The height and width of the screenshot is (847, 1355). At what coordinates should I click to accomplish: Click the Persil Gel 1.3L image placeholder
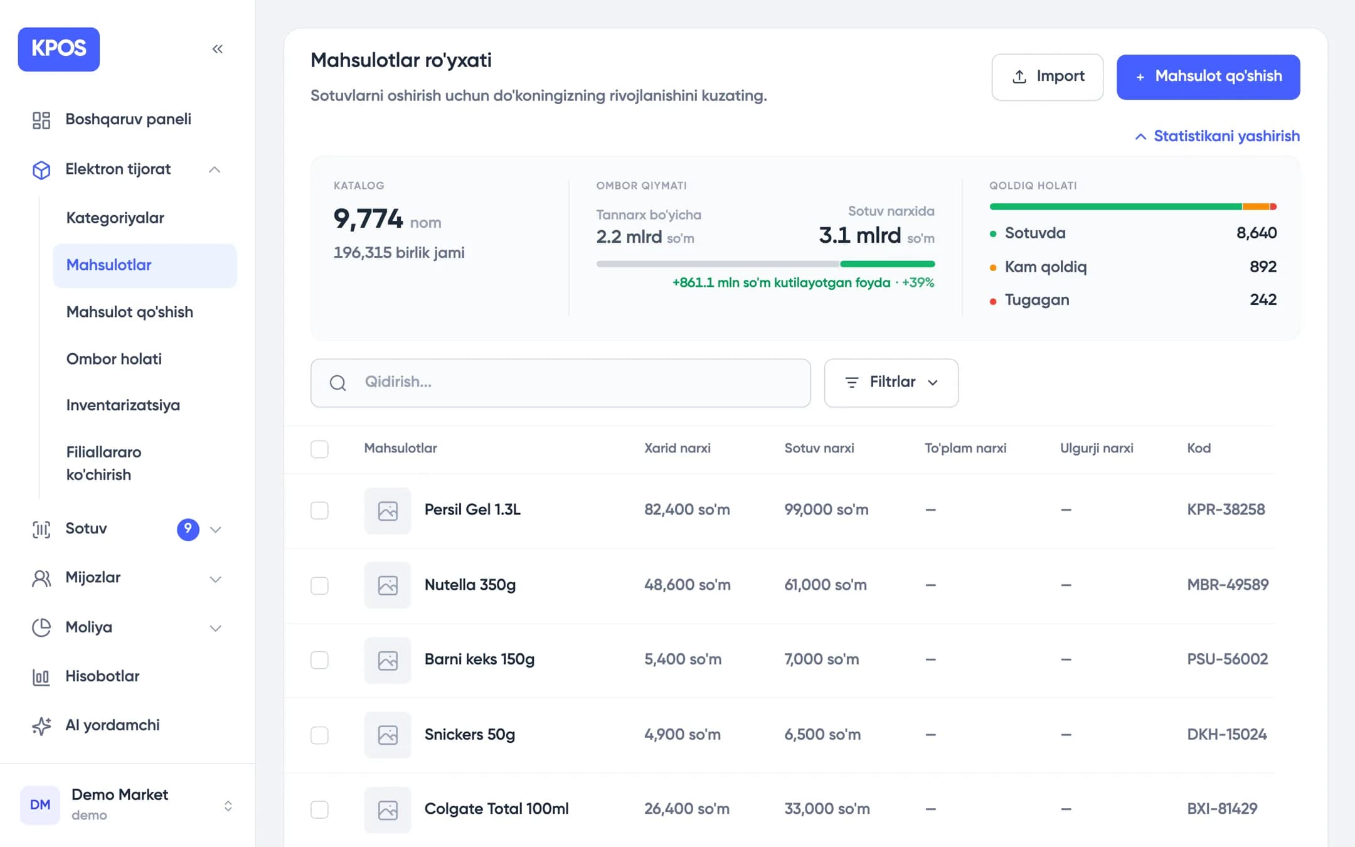(x=388, y=511)
